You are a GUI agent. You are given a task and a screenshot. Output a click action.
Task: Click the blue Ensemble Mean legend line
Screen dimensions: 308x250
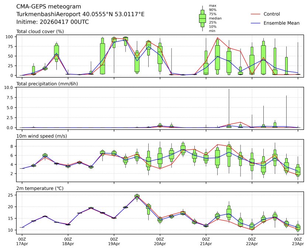click(x=256, y=23)
